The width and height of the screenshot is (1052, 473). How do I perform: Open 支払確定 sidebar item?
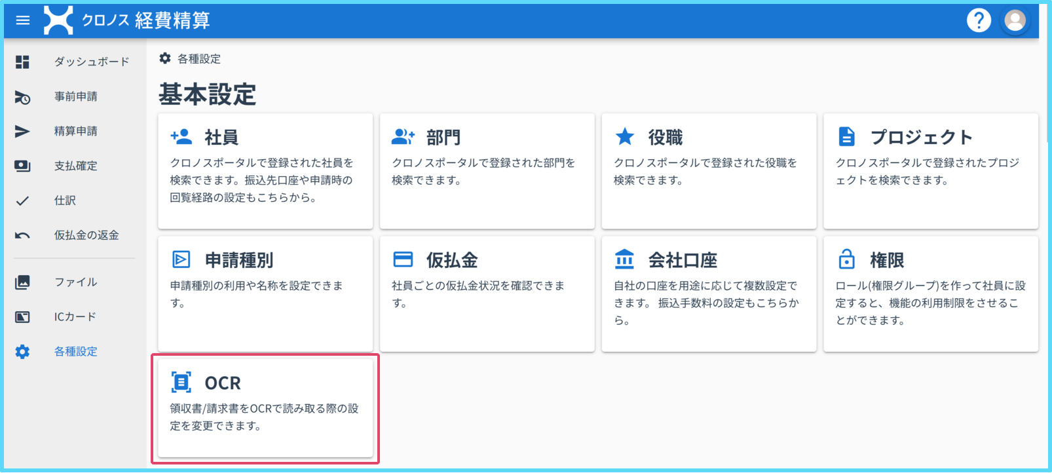coord(75,166)
